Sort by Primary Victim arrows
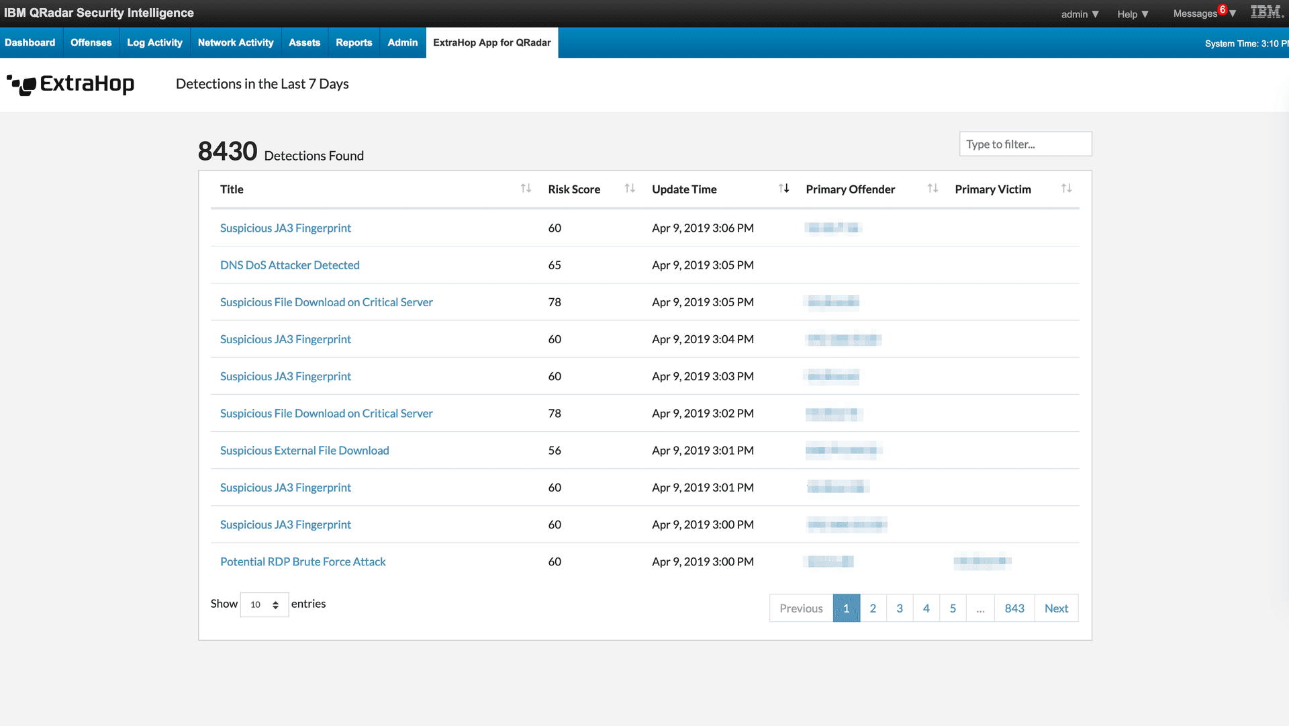This screenshot has width=1289, height=726. 1066,189
